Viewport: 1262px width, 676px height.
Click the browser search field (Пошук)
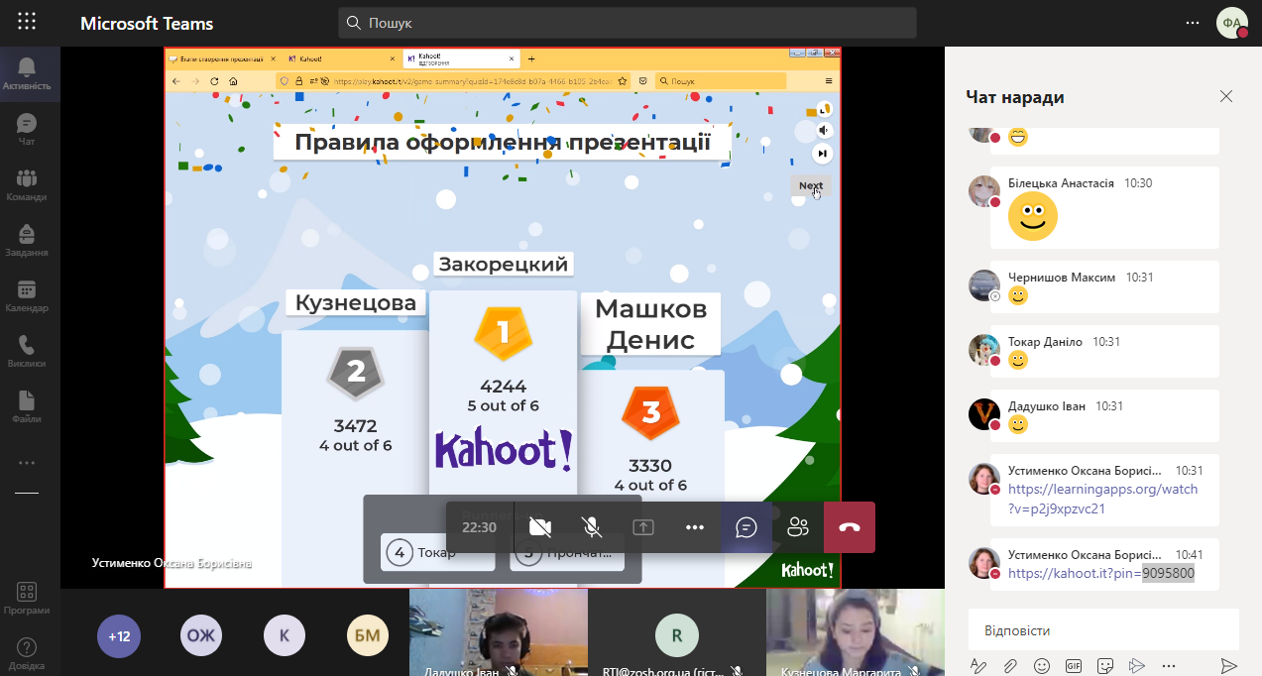[x=721, y=81]
